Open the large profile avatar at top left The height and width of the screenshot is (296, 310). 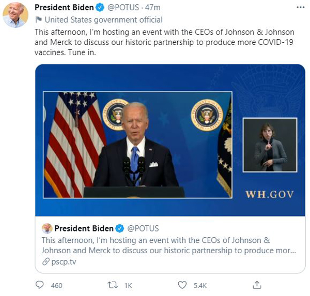[15, 15]
